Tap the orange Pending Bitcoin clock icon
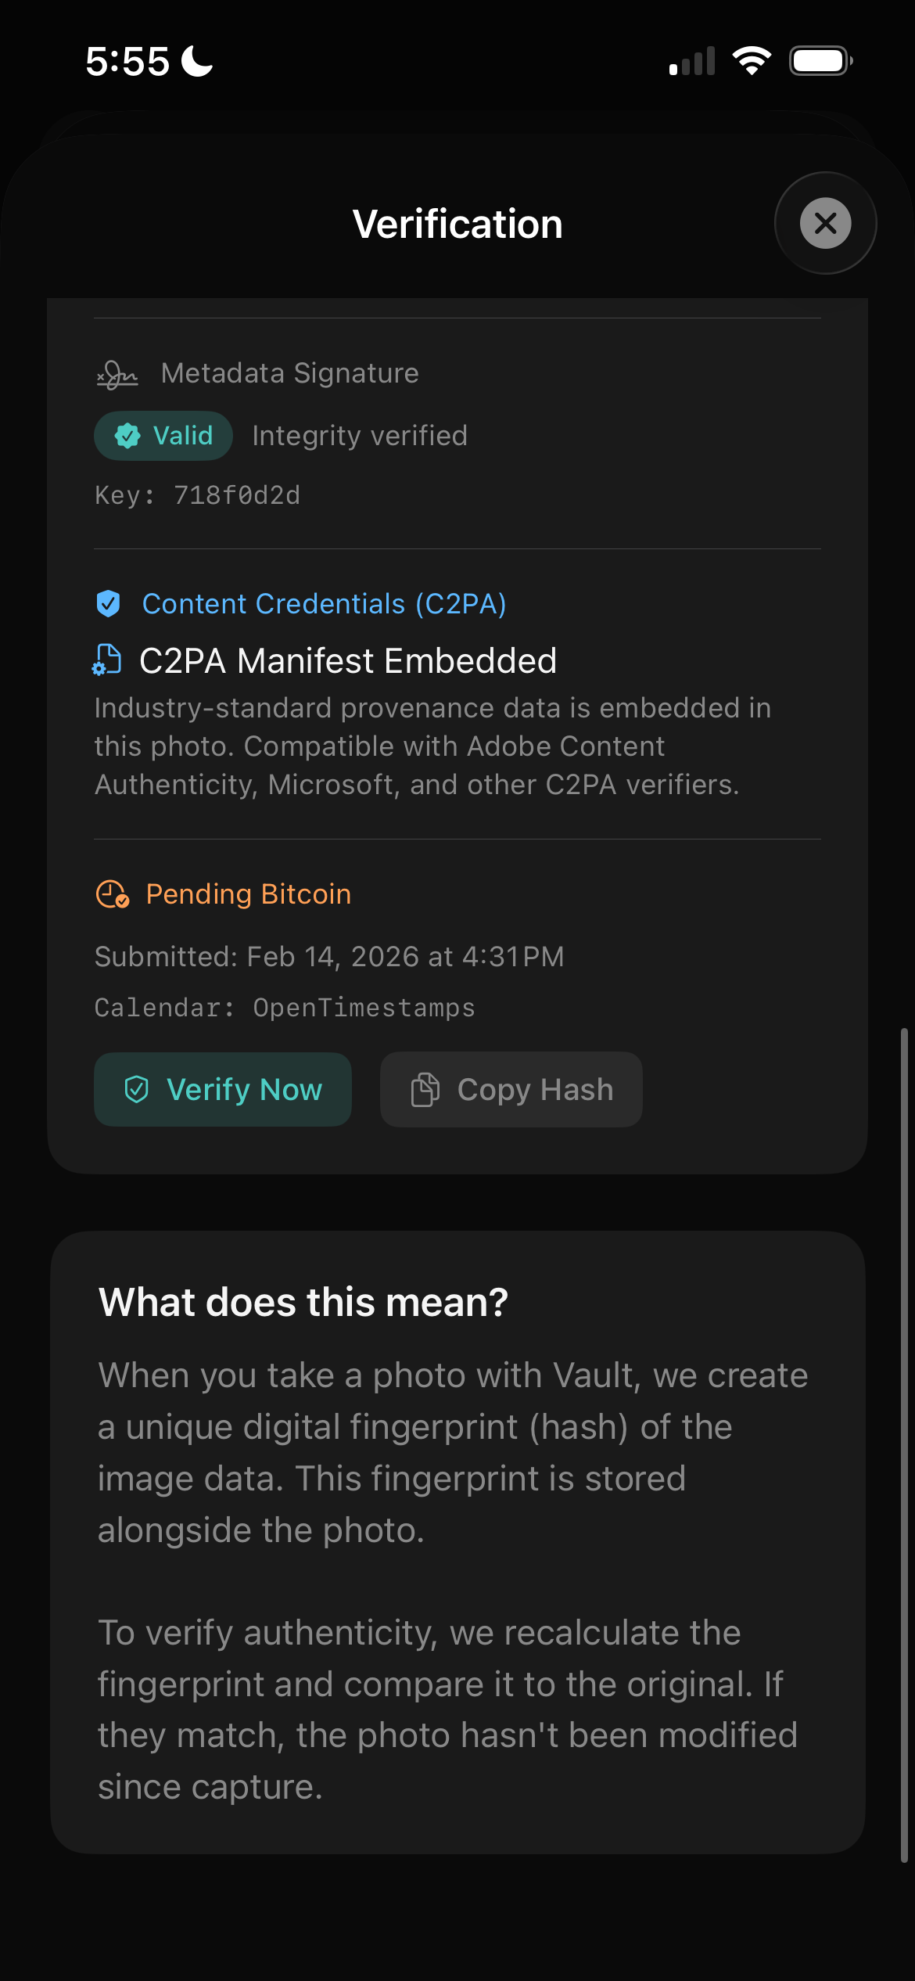 113,894
